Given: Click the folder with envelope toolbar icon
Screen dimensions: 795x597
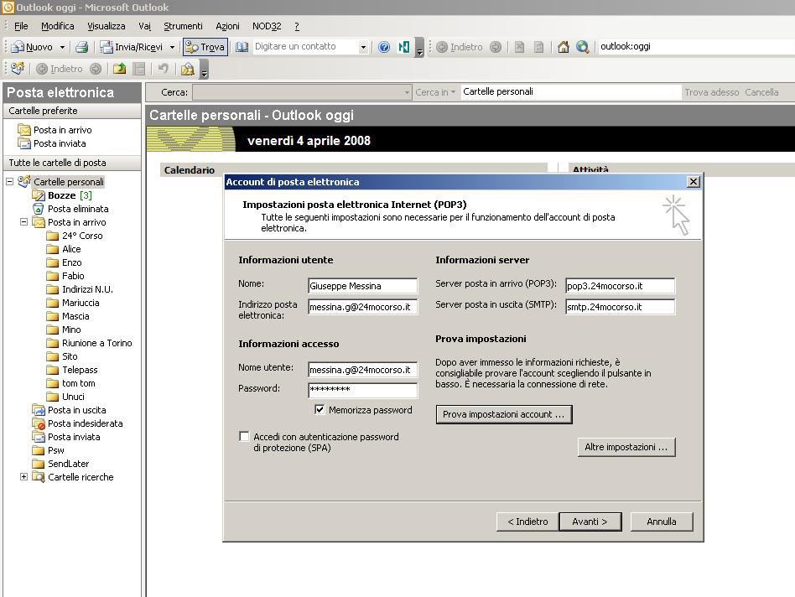Looking at the screenshot, I should coord(188,69).
